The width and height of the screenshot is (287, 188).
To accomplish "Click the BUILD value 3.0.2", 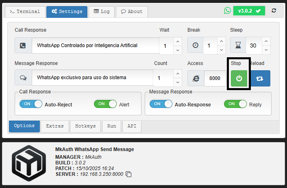I will point(80,163).
